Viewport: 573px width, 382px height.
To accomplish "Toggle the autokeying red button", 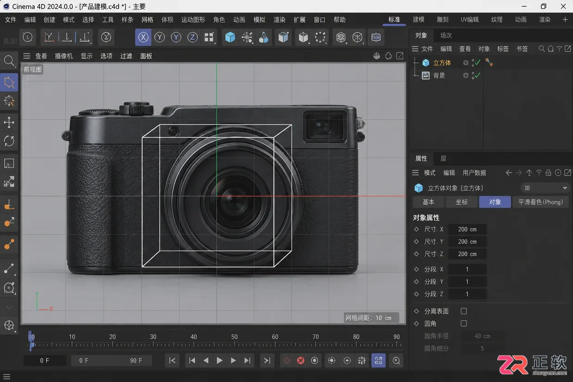I will click(x=301, y=360).
